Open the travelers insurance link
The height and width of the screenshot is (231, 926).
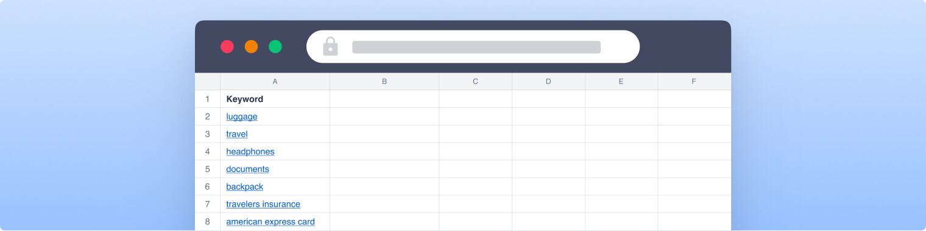tap(263, 204)
